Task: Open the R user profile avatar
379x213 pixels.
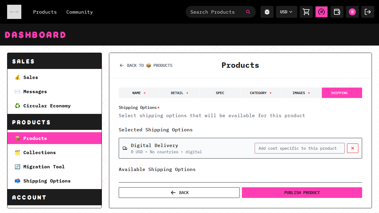Action: pyautogui.click(x=352, y=12)
